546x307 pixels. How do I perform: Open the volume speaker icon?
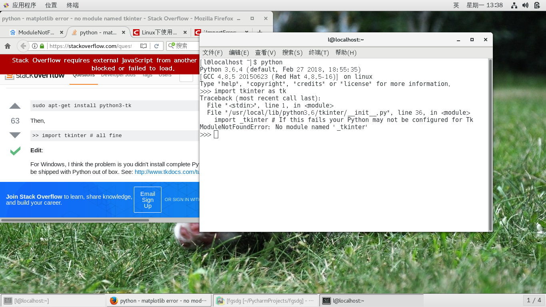pos(526,5)
